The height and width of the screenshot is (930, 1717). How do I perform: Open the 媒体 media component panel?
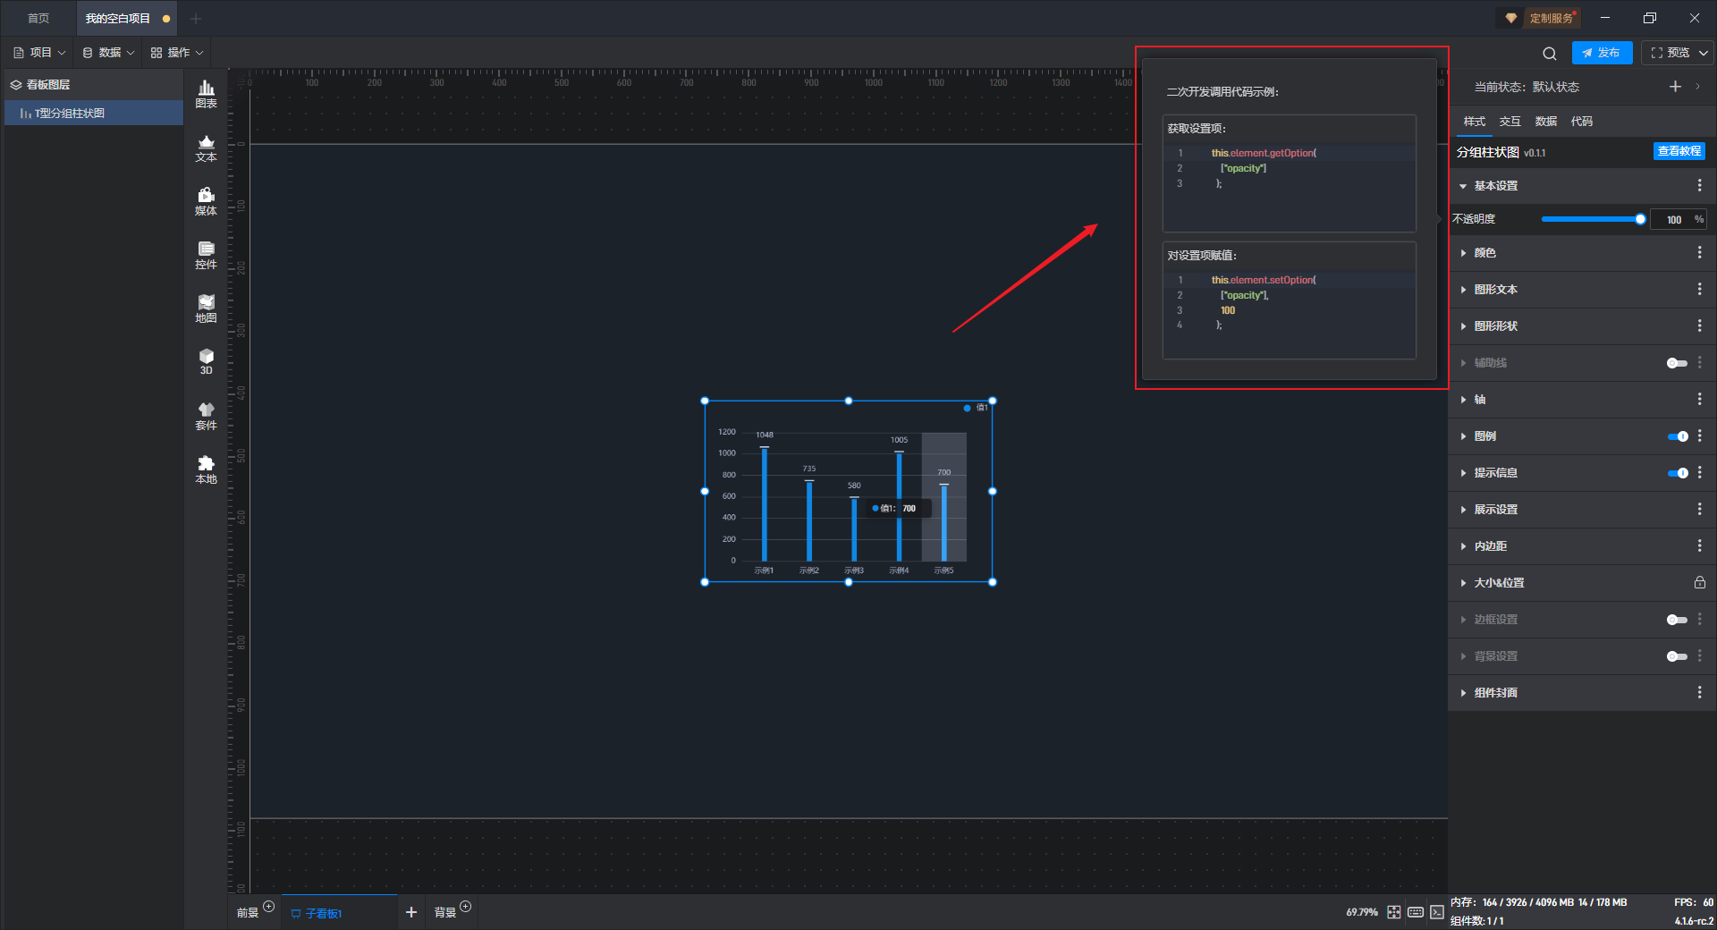[206, 201]
